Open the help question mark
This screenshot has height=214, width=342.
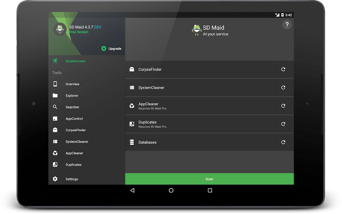287,24
